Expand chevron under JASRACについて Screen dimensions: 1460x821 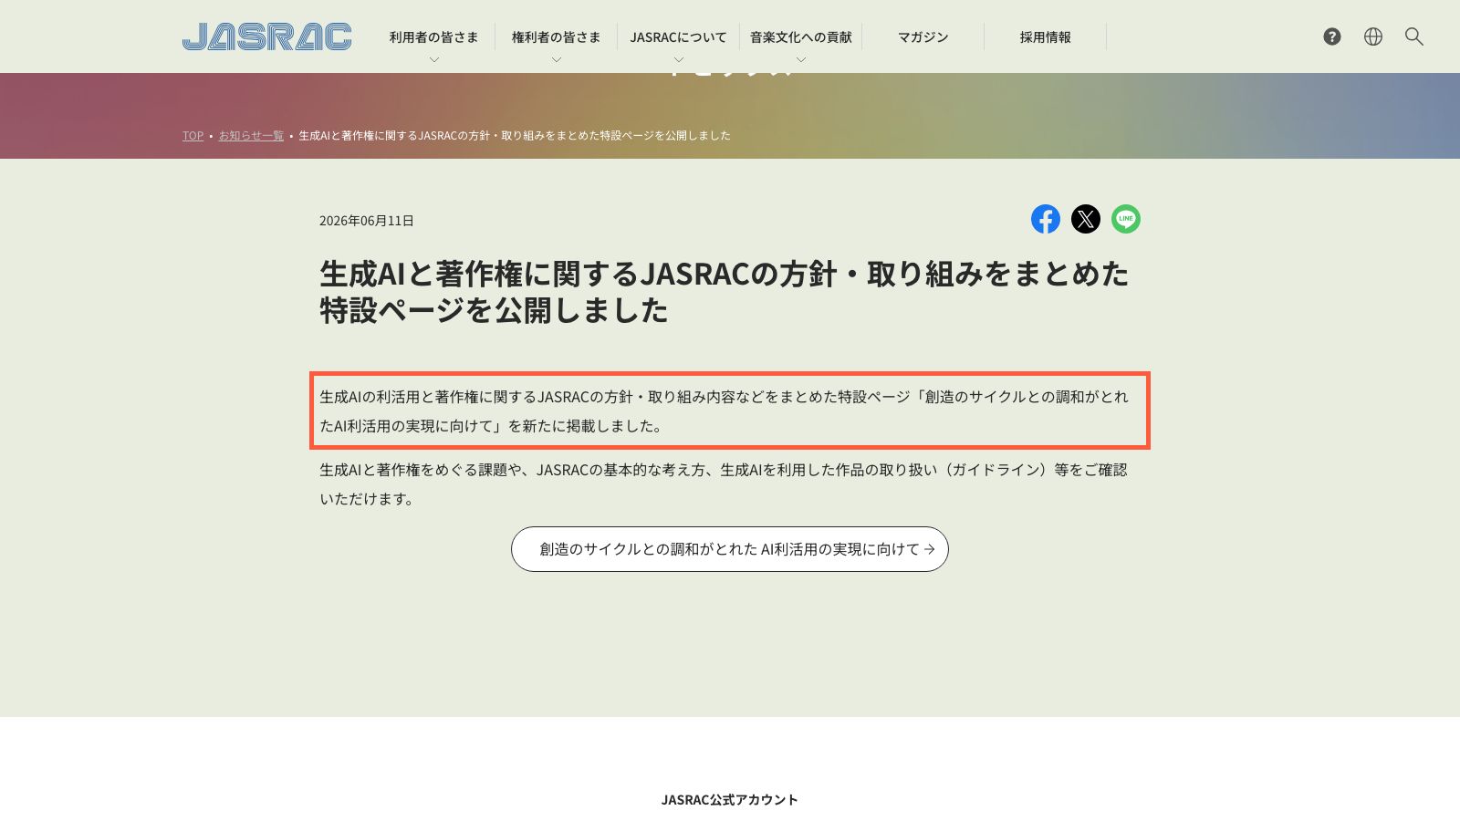(679, 59)
